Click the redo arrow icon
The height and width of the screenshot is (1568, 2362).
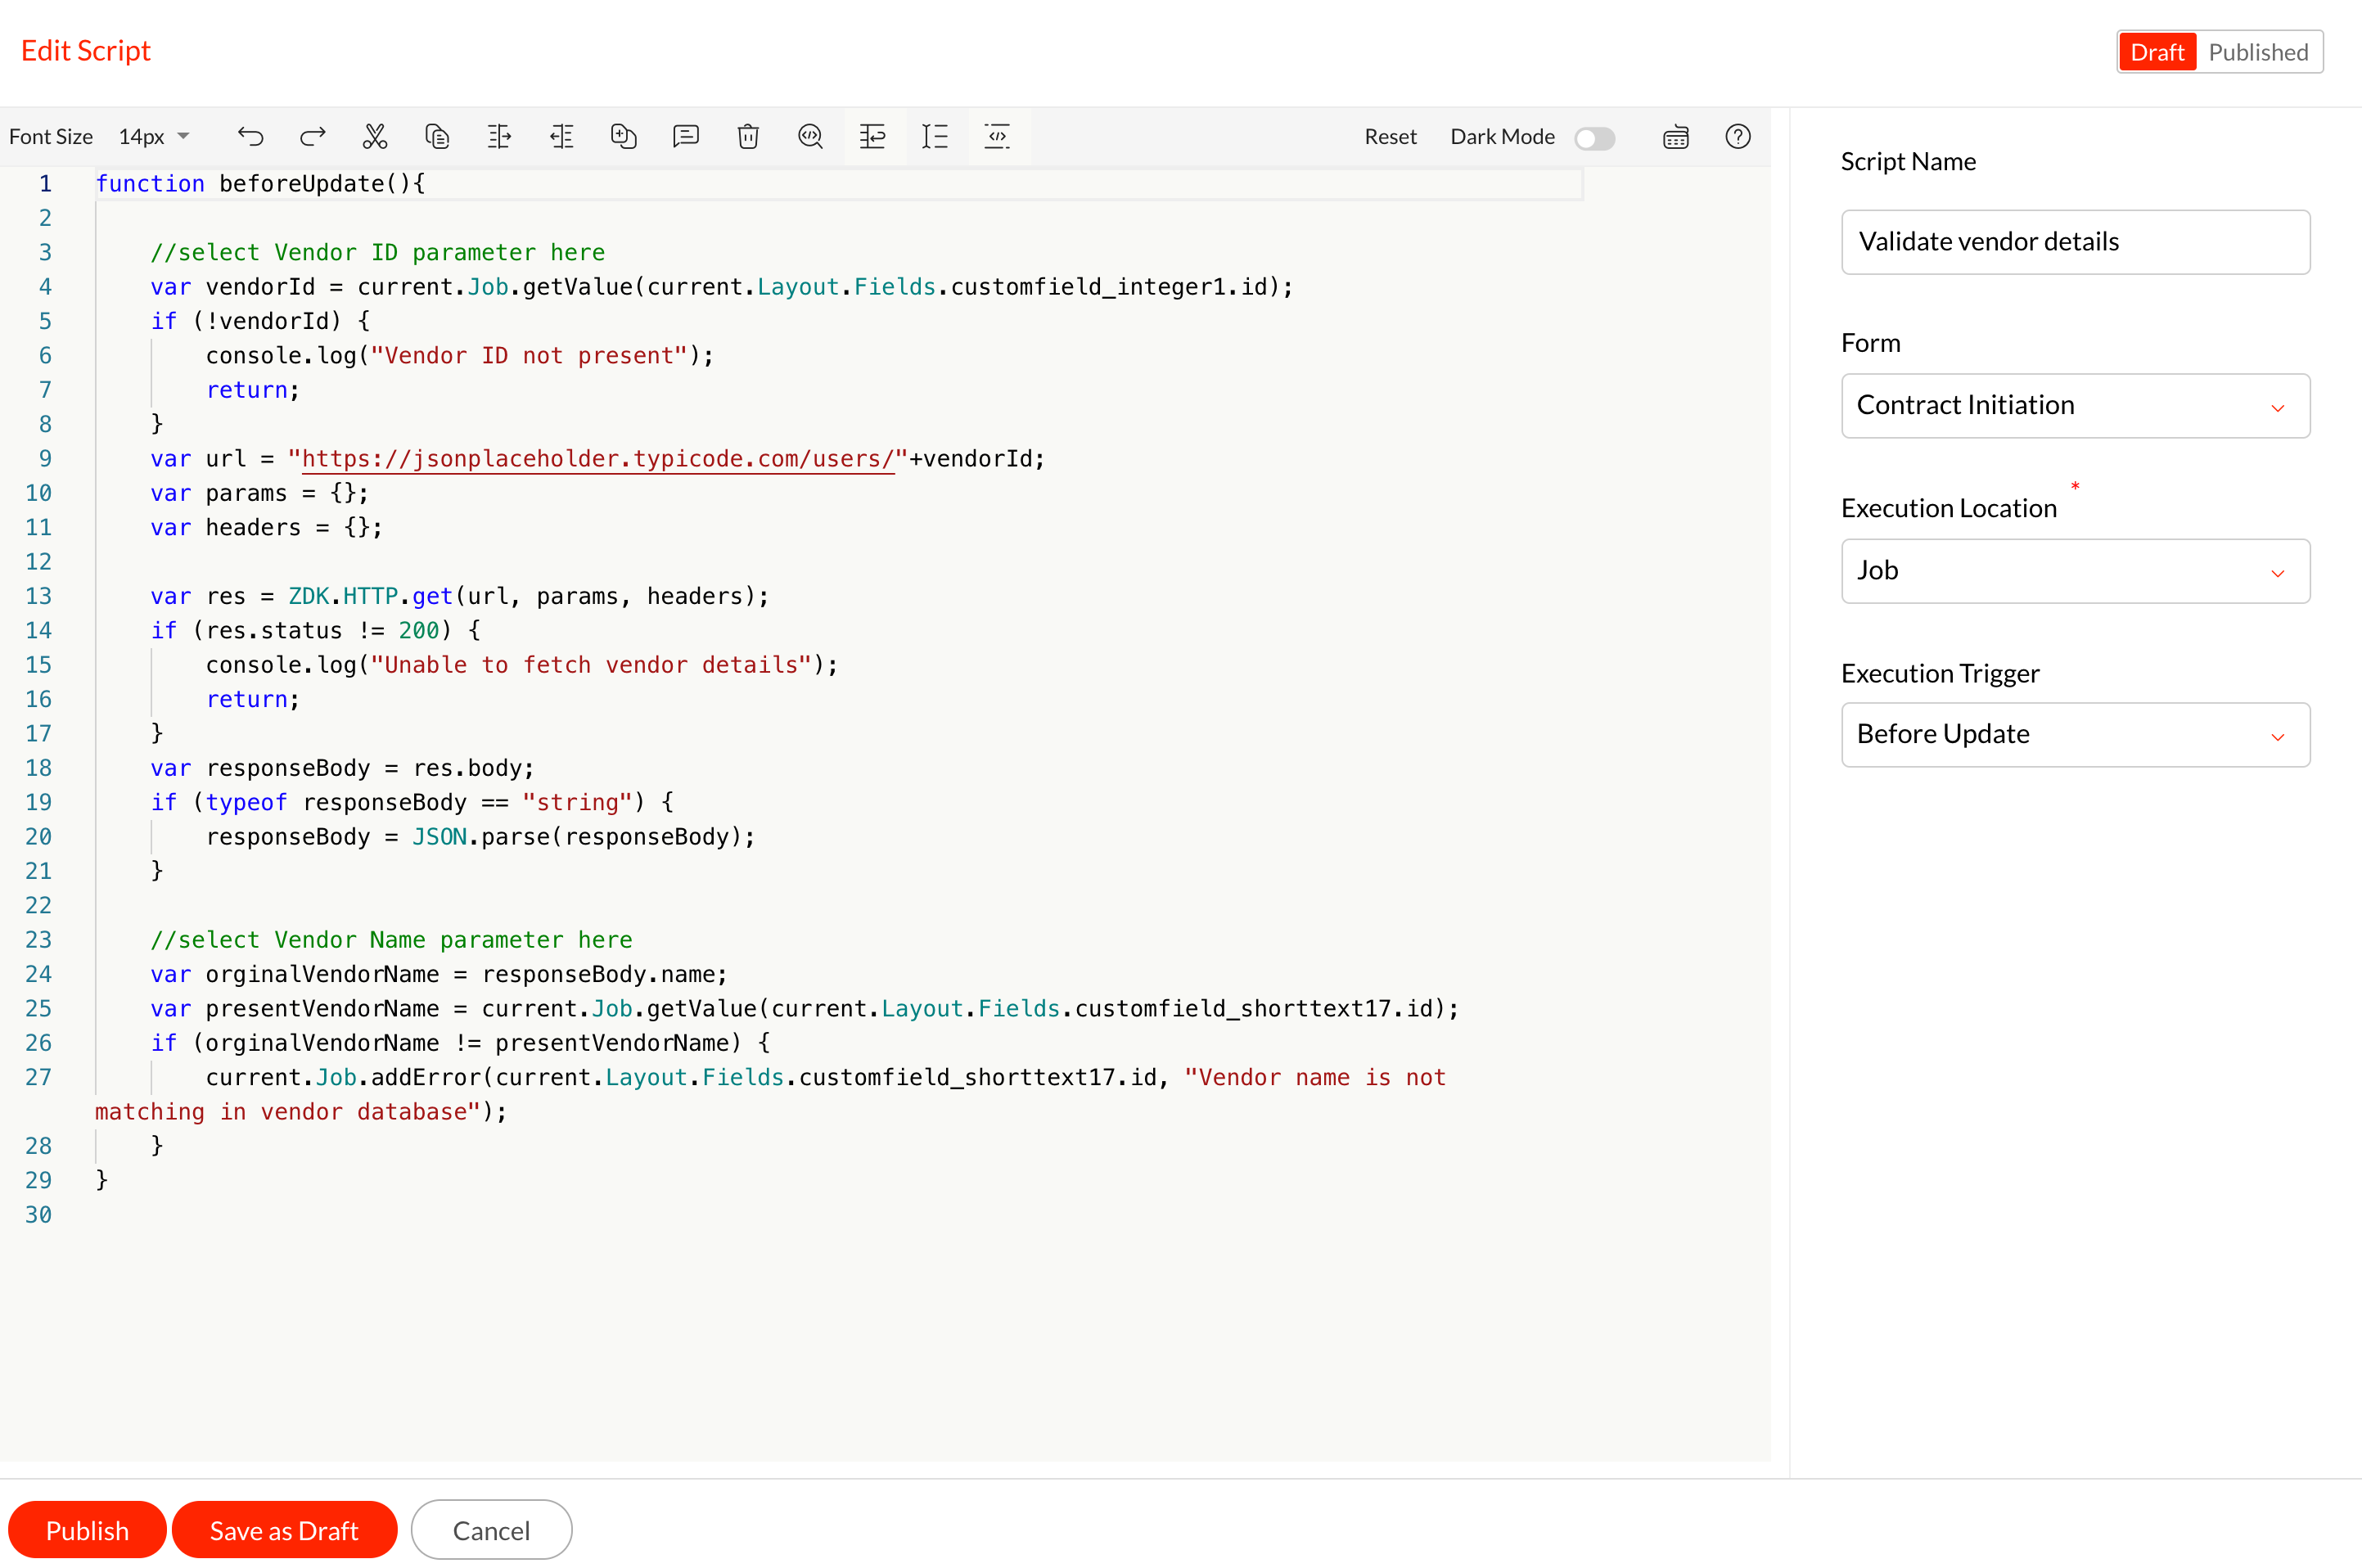tap(313, 137)
